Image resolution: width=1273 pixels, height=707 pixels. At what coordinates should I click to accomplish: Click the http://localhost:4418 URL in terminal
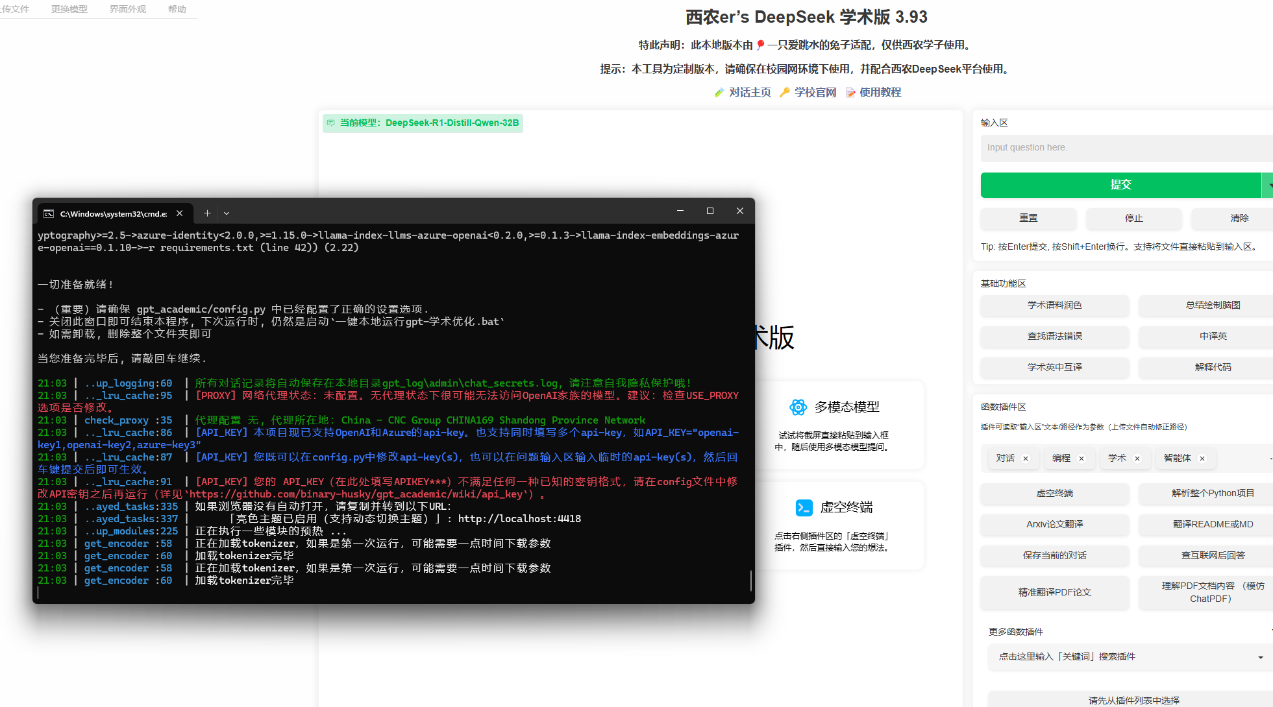tap(519, 520)
